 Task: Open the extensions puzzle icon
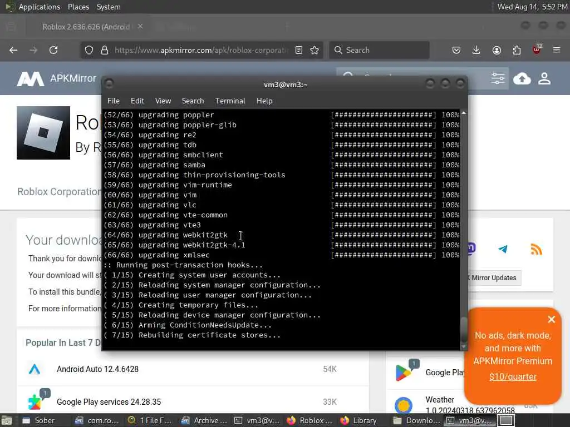(517, 50)
